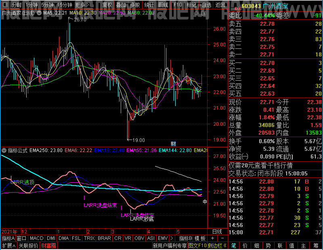Select the DMA indicator

click(x=64, y=238)
